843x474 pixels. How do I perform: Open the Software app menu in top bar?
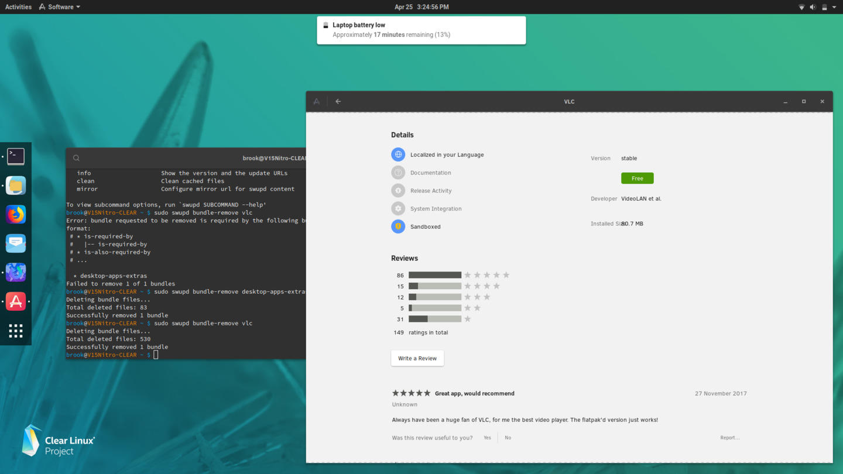(x=60, y=7)
